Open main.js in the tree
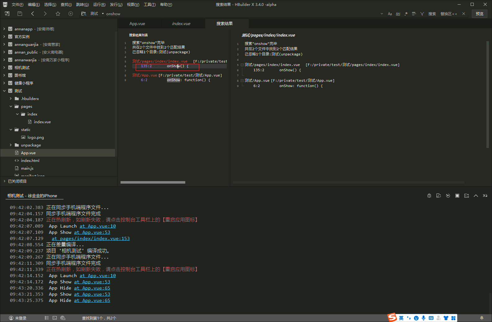Viewport: 492px width, 322px height. point(27,168)
